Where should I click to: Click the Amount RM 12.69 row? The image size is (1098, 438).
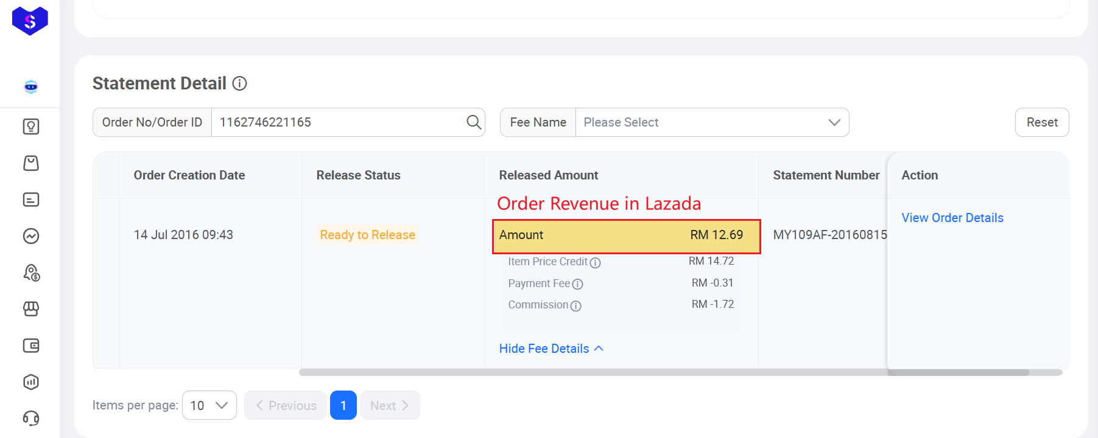627,236
